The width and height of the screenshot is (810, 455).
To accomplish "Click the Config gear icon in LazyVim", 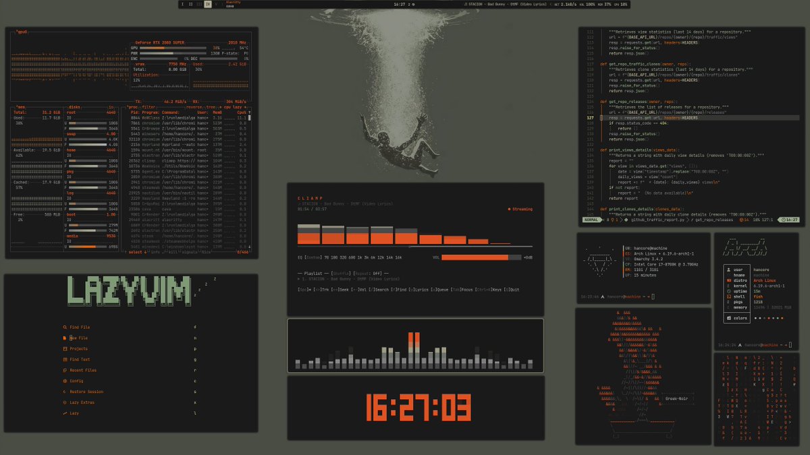I will pos(64,381).
